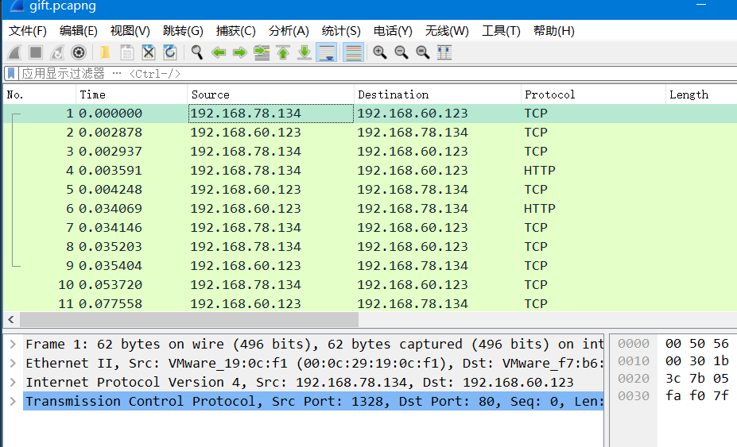Open a capture file folder icon
This screenshot has width=737, height=447.
(105, 52)
